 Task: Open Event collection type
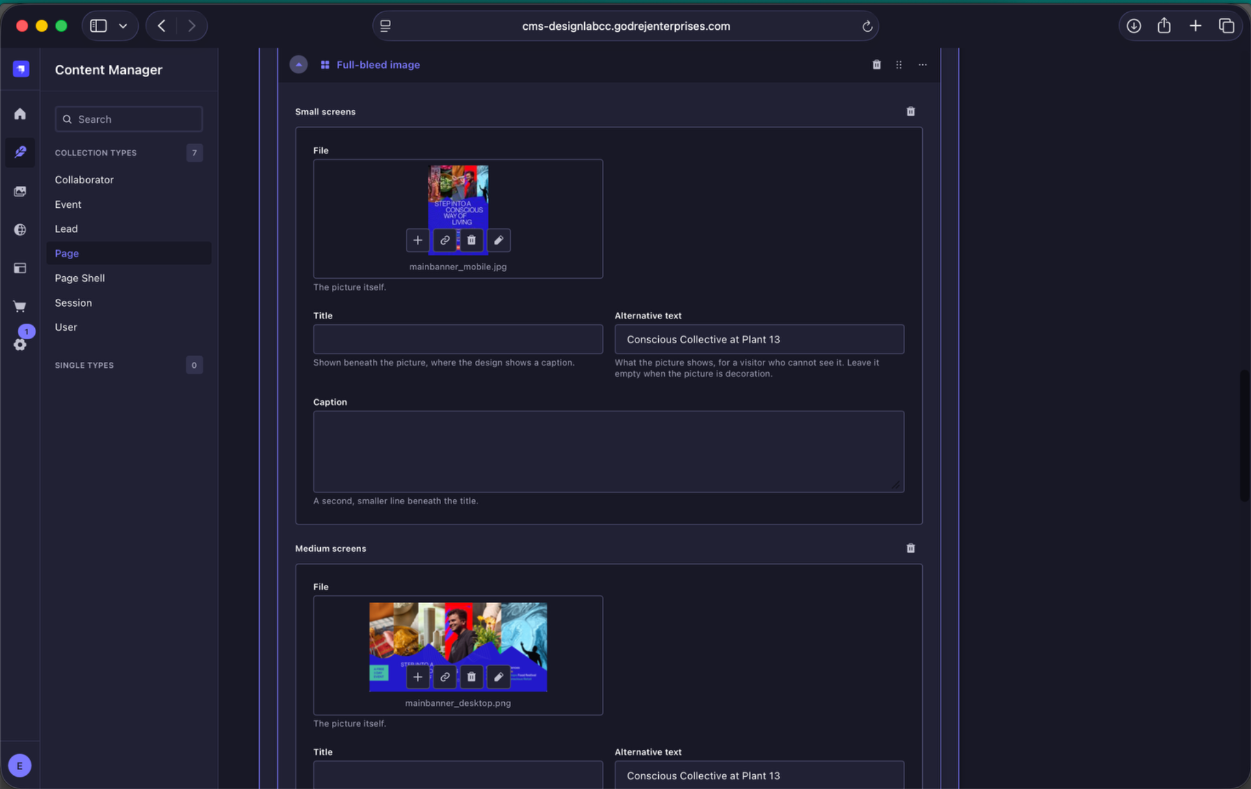pos(68,204)
